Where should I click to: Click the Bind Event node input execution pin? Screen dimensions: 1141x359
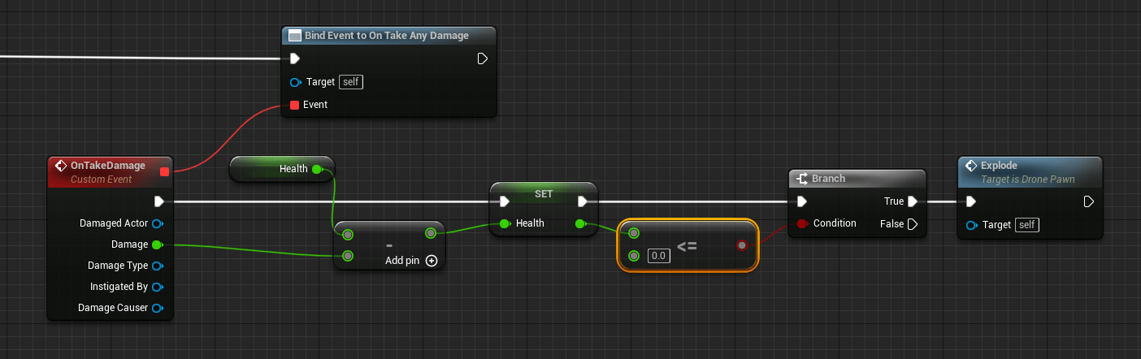296,58
